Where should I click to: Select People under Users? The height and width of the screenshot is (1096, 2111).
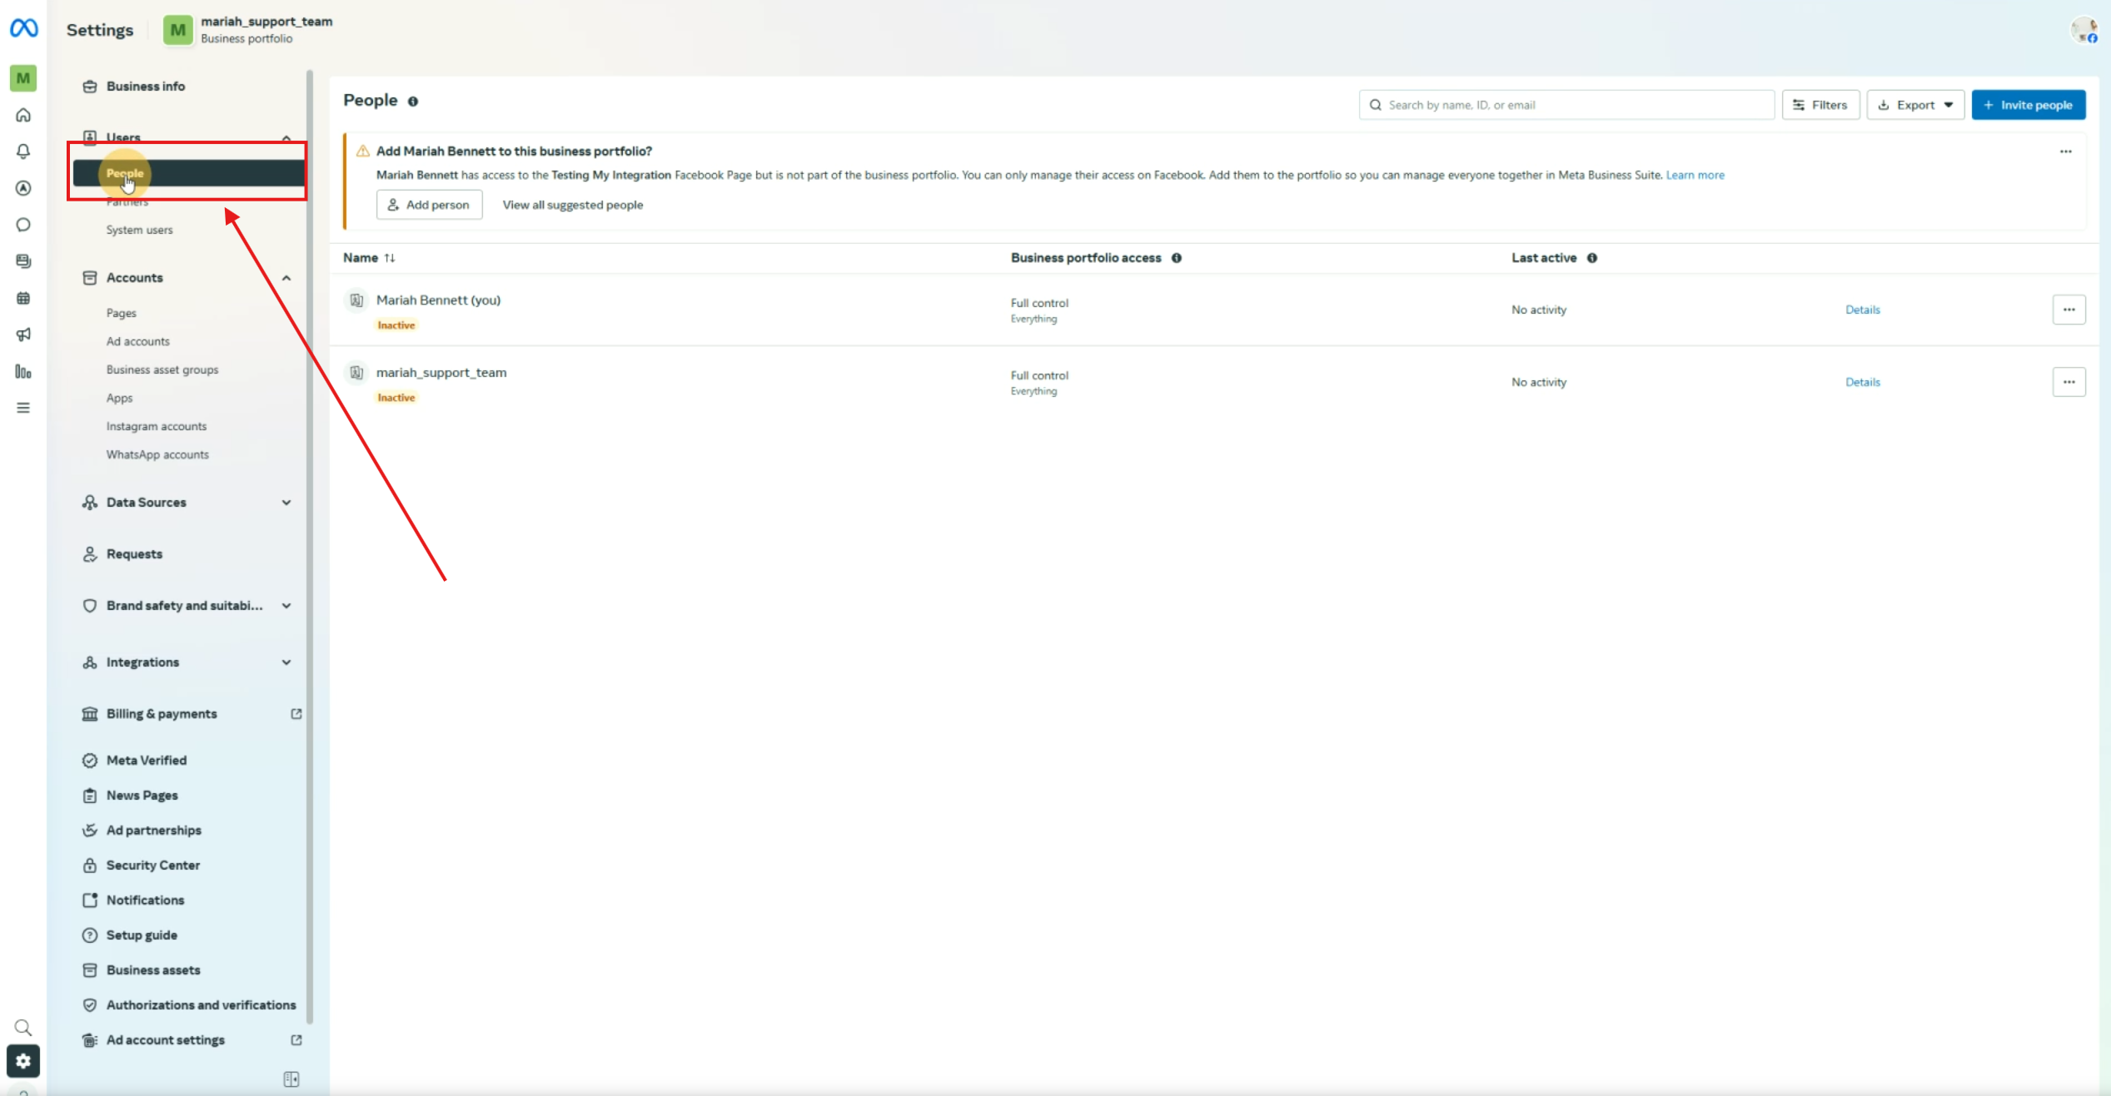(188, 173)
